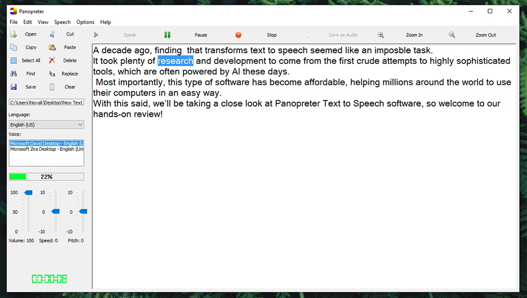Expand the Language dropdown showing English (US)
The height and width of the screenshot is (298, 527).
coord(46,125)
